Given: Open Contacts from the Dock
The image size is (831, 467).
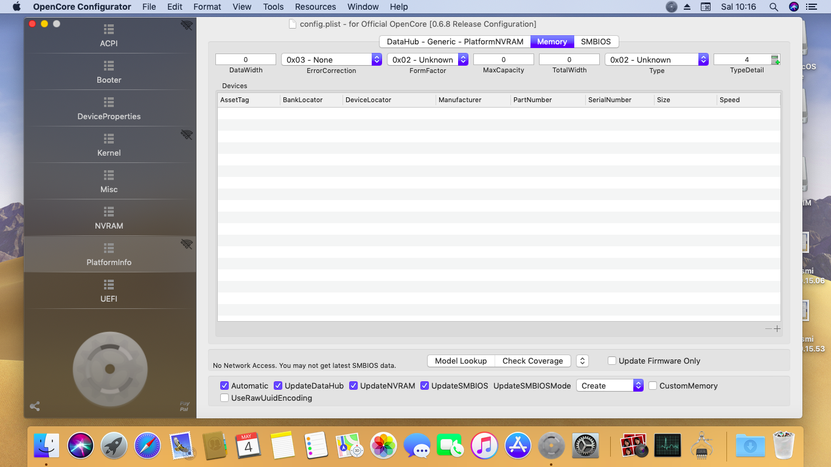Looking at the screenshot, I should coord(215,446).
